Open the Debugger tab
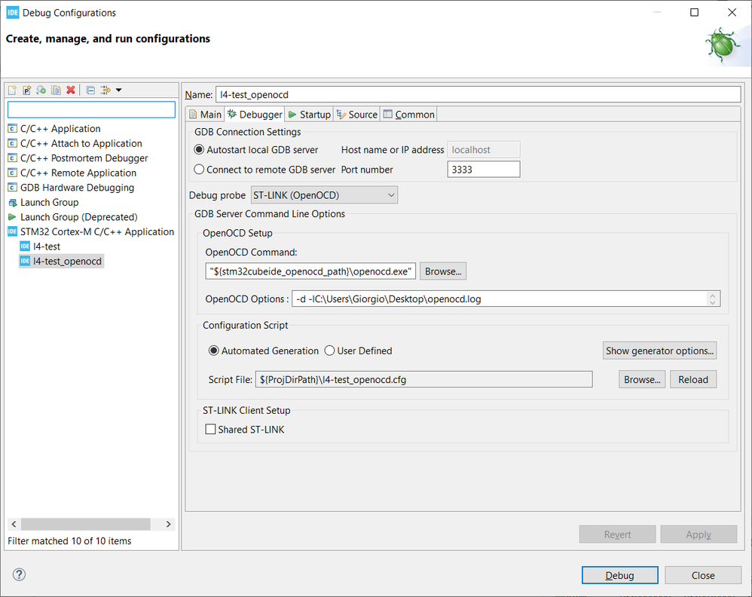 pos(255,115)
